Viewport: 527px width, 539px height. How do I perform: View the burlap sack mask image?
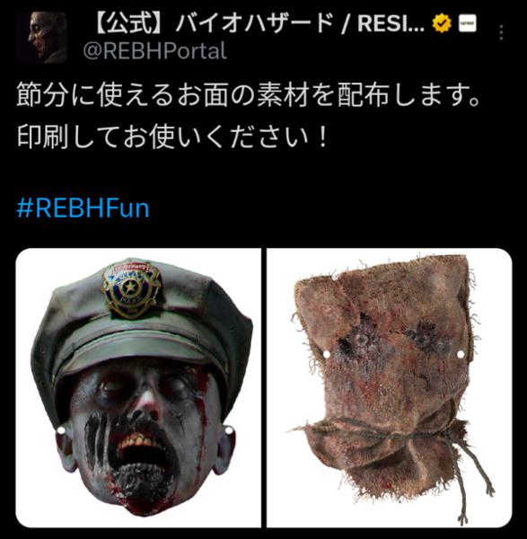point(390,387)
